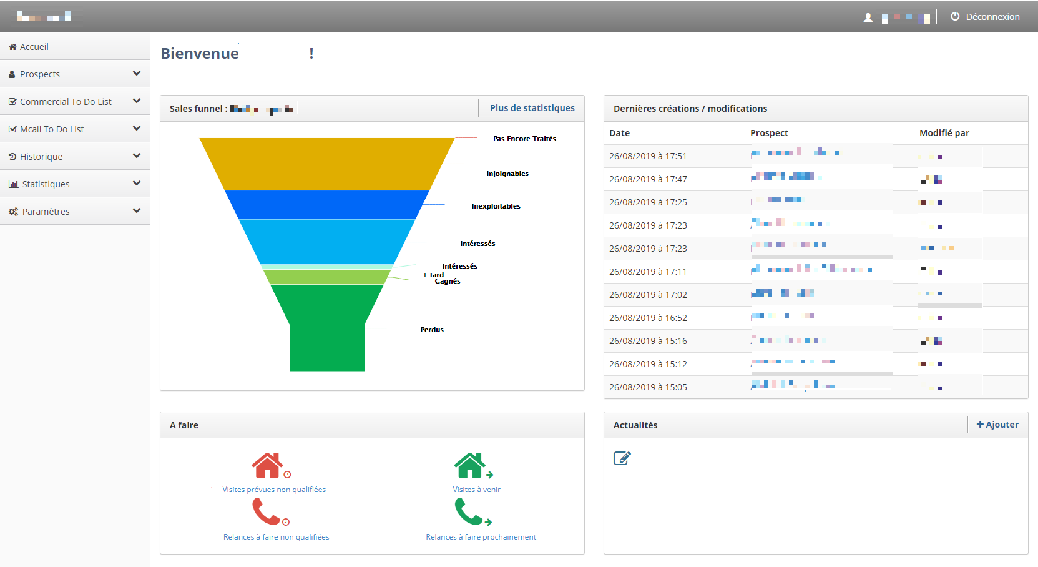This screenshot has width=1038, height=567.
Task: Expand the Prospects menu chevron
Action: [137, 74]
